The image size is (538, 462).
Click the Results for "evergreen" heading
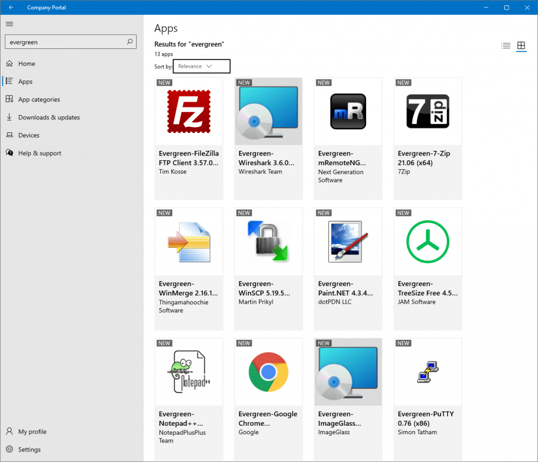[189, 44]
